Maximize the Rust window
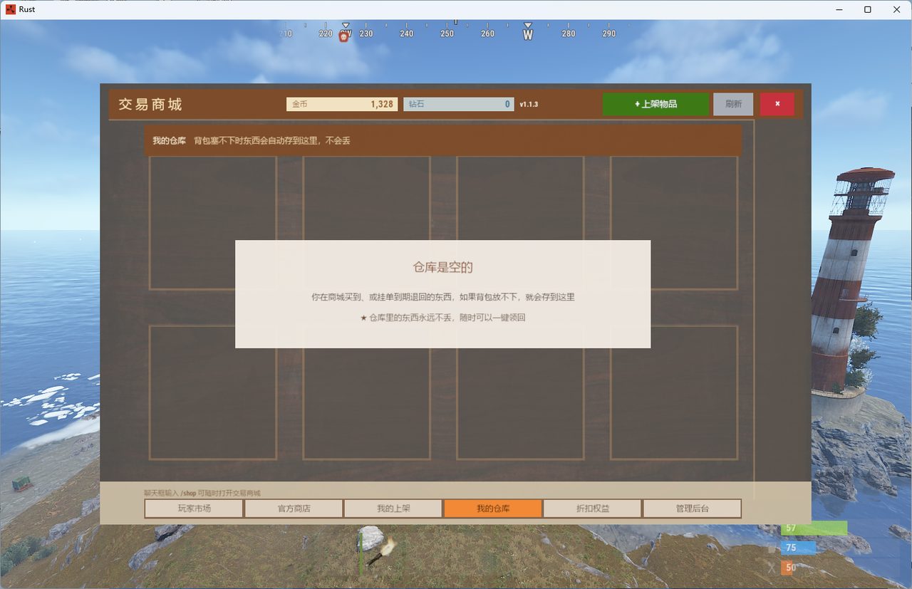This screenshot has width=912, height=589. tap(867, 9)
